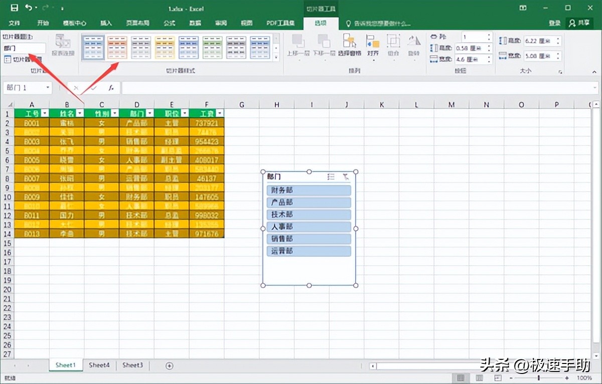Toggle the 技术部 item in the slicer
This screenshot has width=602, height=384.
[308, 214]
